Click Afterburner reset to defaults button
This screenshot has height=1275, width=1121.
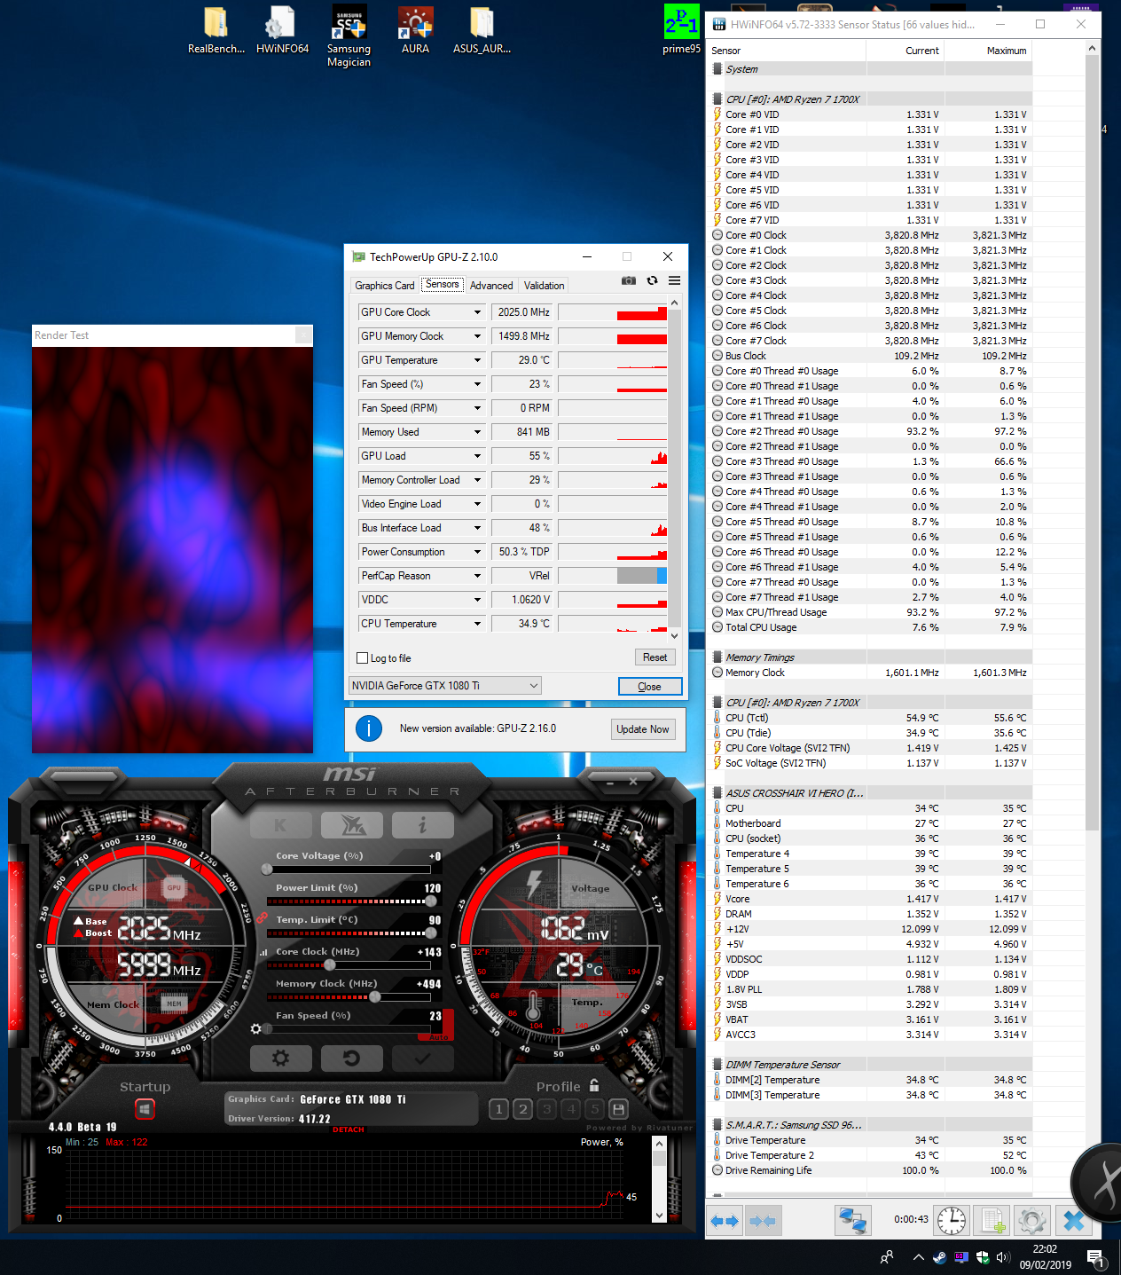pos(351,1058)
